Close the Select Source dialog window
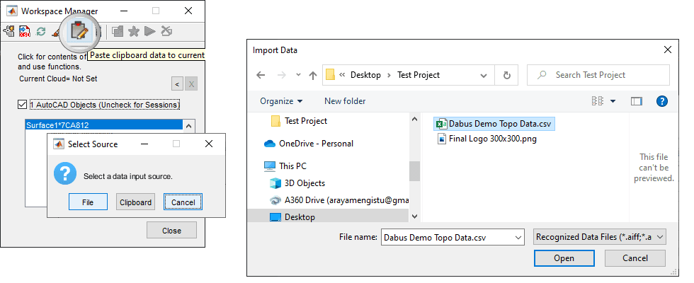The width and height of the screenshot is (694, 283). point(209,144)
